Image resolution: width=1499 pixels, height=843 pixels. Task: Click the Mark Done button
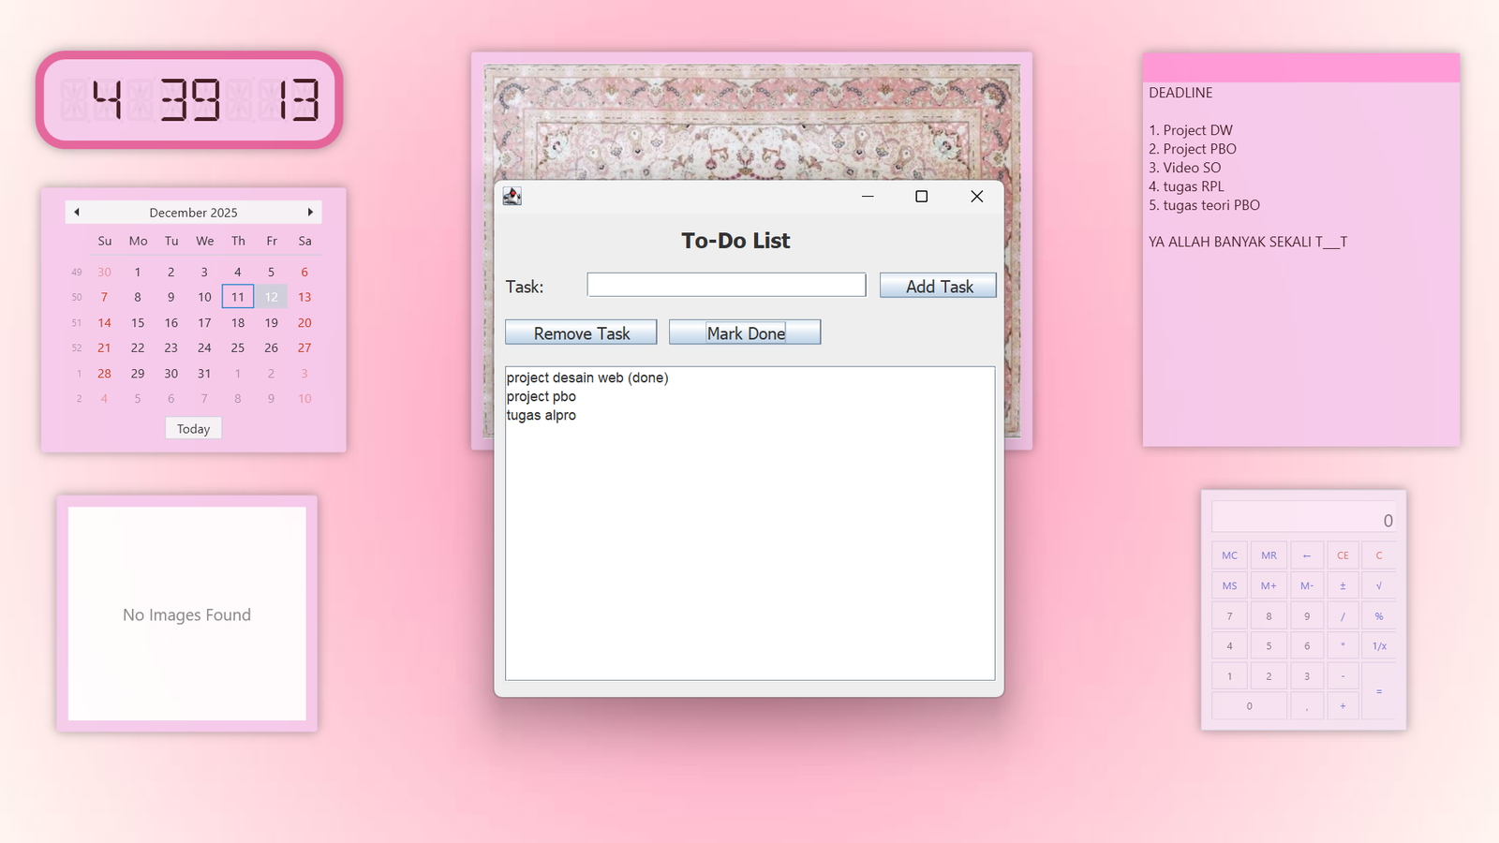coord(745,333)
